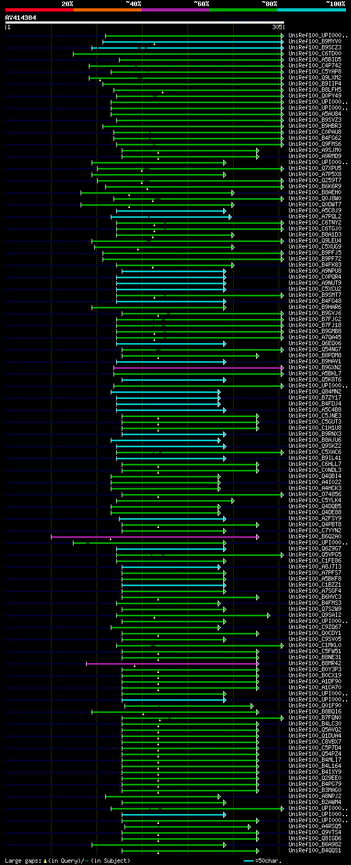The image size is (351, 865).
Task: Click the white query sequence bar
Action: (x=145, y=23)
